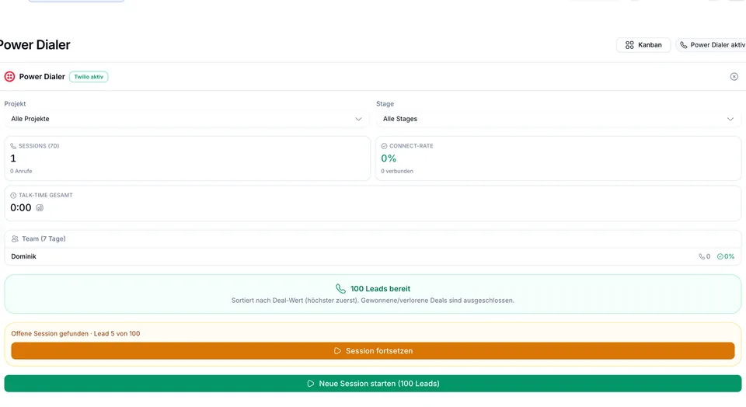746x407 pixels.
Task: Click the Sortiert nach Deal-Wert description text
Action: pos(372,301)
